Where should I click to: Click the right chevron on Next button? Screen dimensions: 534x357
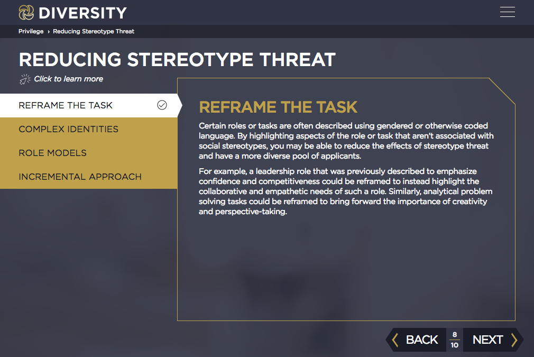click(514, 340)
